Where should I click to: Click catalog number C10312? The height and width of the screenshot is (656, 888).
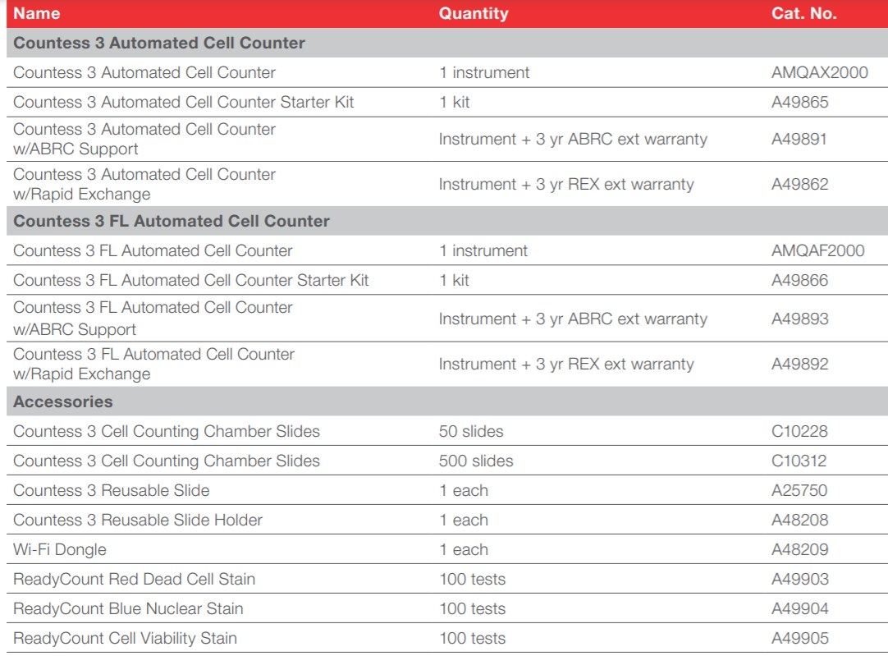coord(799,461)
